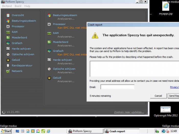The height and width of the screenshot is (134, 179).
Task: Select the Processor chip icon in sidebar
Action: [8, 27]
